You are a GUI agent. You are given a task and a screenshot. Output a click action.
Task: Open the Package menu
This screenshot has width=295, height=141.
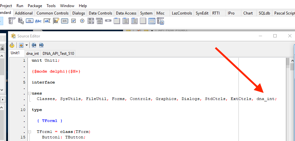(x=35, y=6)
